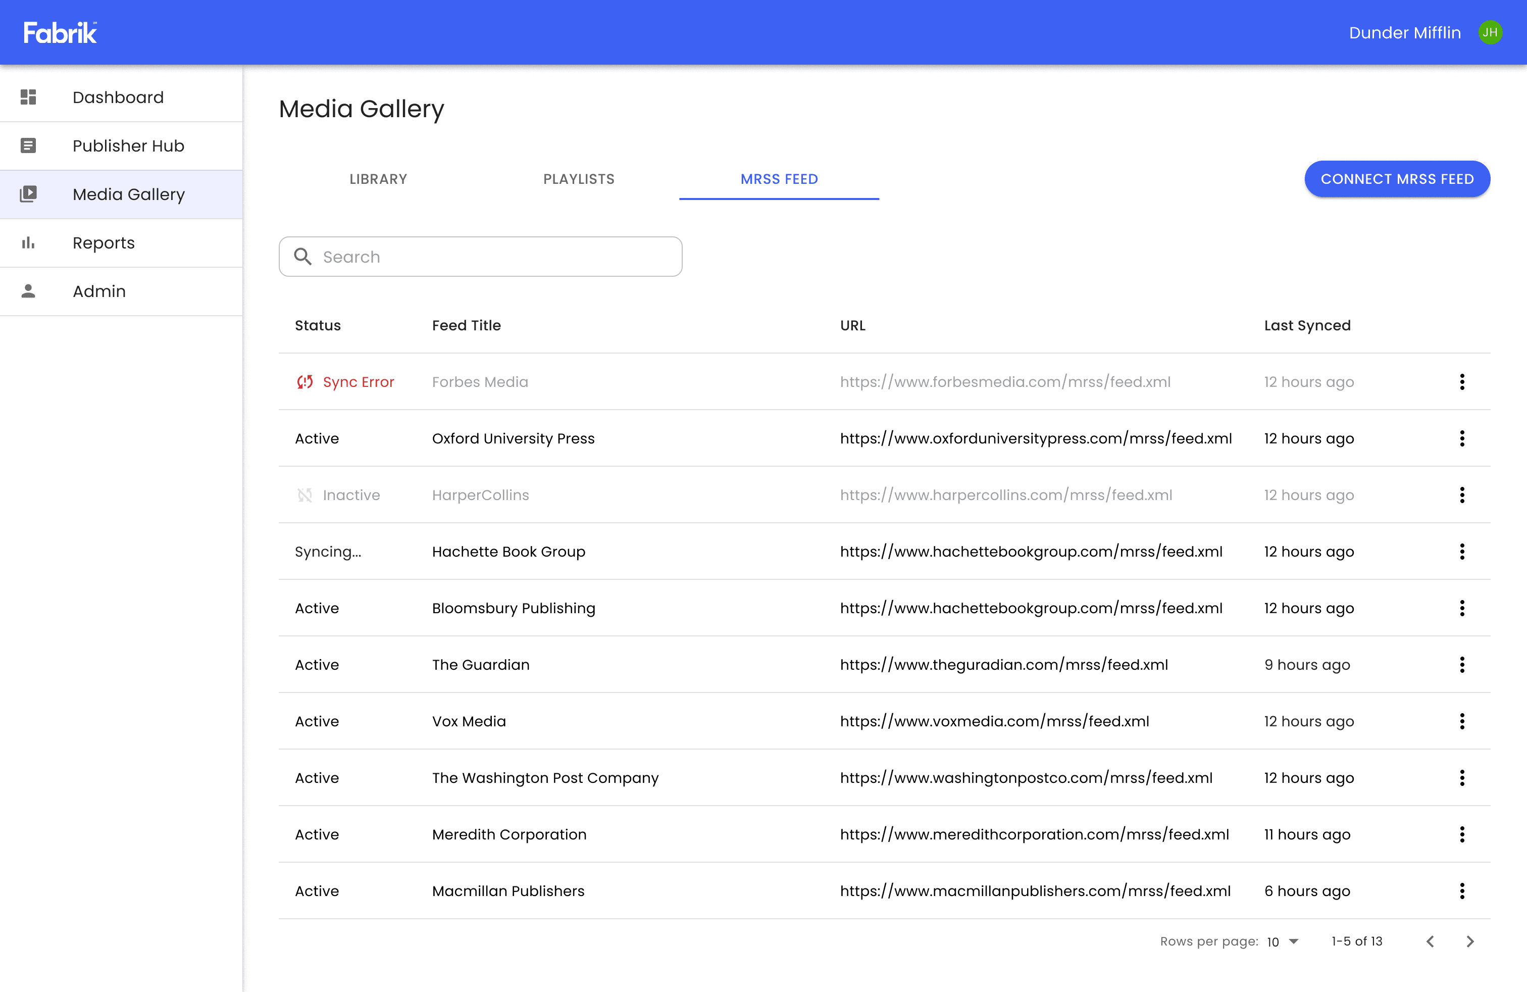Viewport: 1527px width, 992px height.
Task: Open Dashboard from the sidebar
Action: coord(121,97)
